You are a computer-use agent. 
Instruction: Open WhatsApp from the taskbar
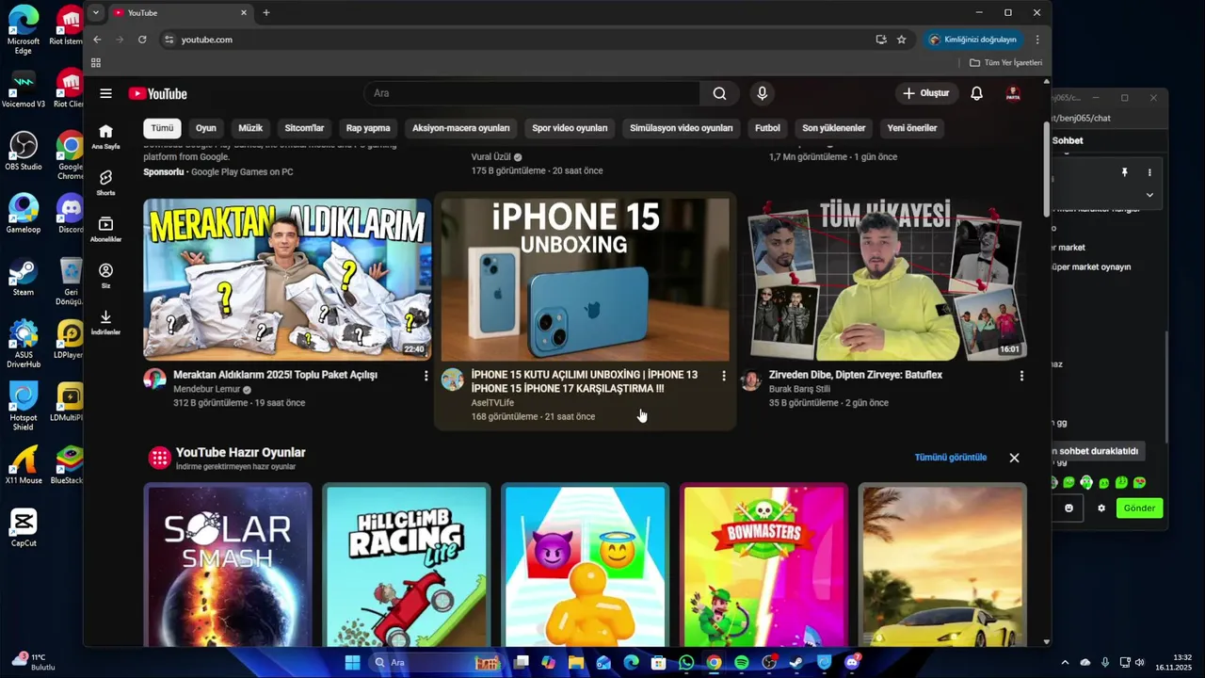[686, 663]
